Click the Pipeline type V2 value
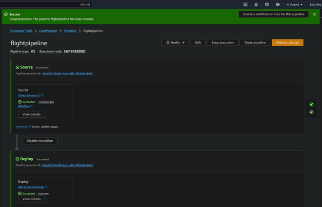 33,52
